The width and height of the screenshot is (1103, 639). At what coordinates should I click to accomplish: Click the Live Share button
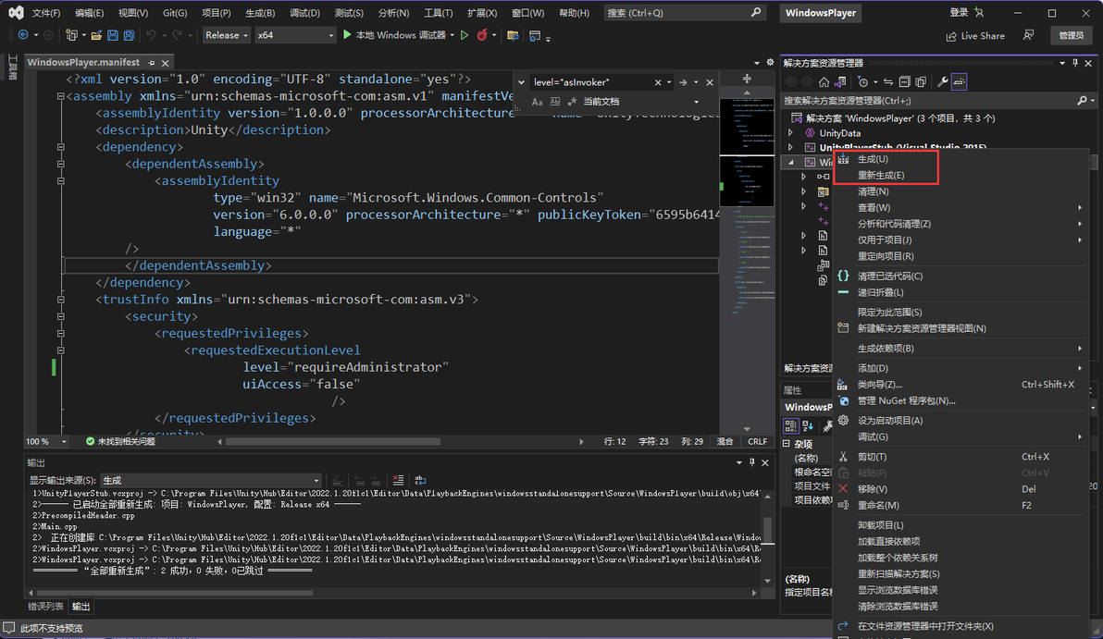tap(975, 36)
